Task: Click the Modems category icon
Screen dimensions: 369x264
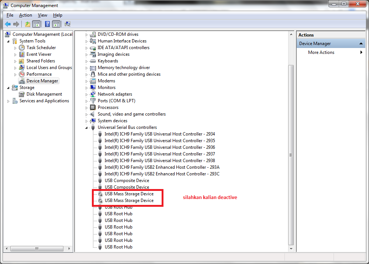Action: [93, 81]
